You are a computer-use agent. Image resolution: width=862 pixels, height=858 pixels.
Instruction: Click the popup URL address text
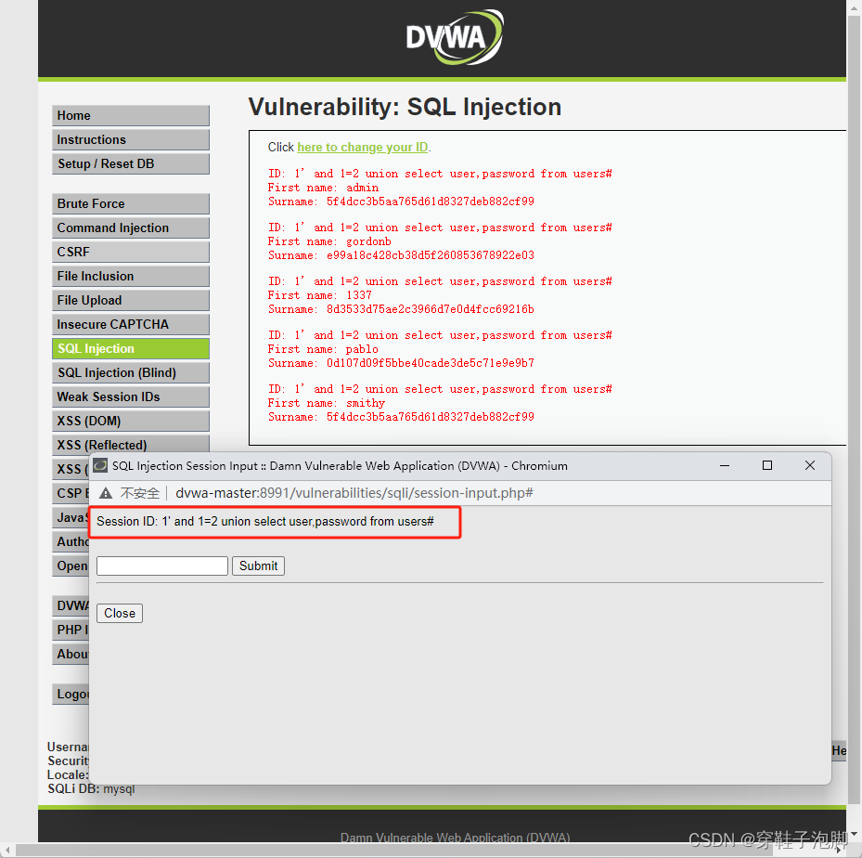point(354,493)
